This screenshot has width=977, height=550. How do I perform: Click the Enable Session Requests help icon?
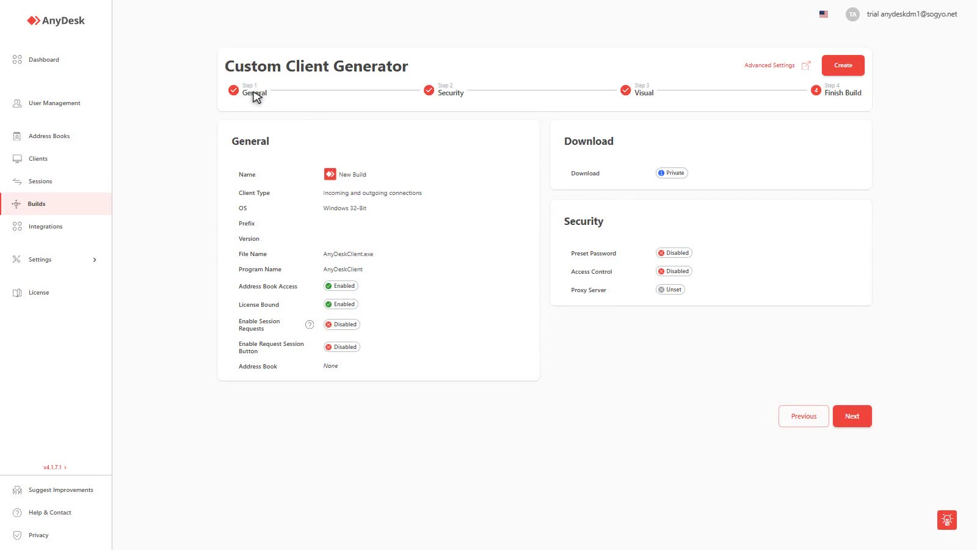[x=310, y=324]
